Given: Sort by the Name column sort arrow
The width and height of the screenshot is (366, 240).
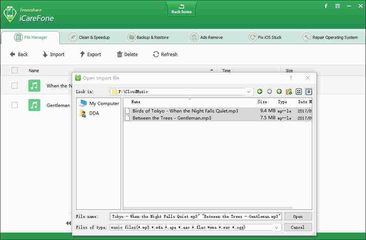Looking at the screenshot, I should click(211, 70).
